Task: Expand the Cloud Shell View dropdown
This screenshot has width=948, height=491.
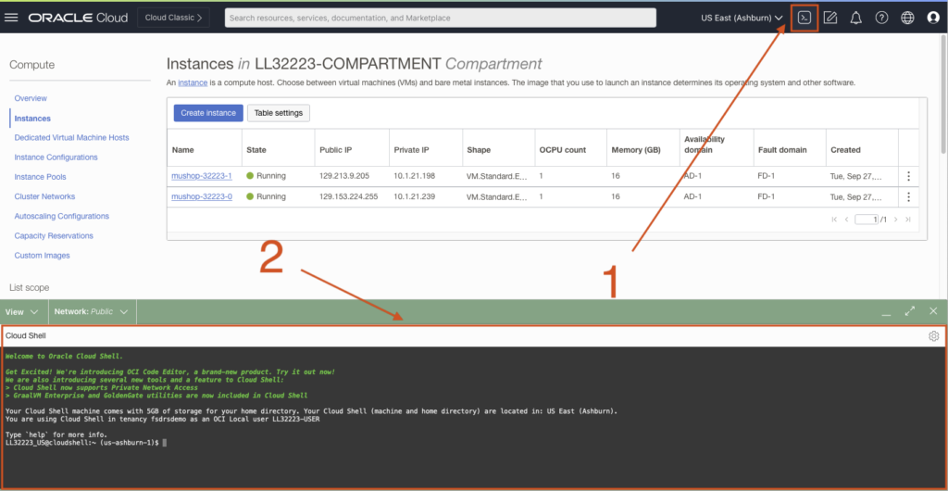Action: [21, 312]
